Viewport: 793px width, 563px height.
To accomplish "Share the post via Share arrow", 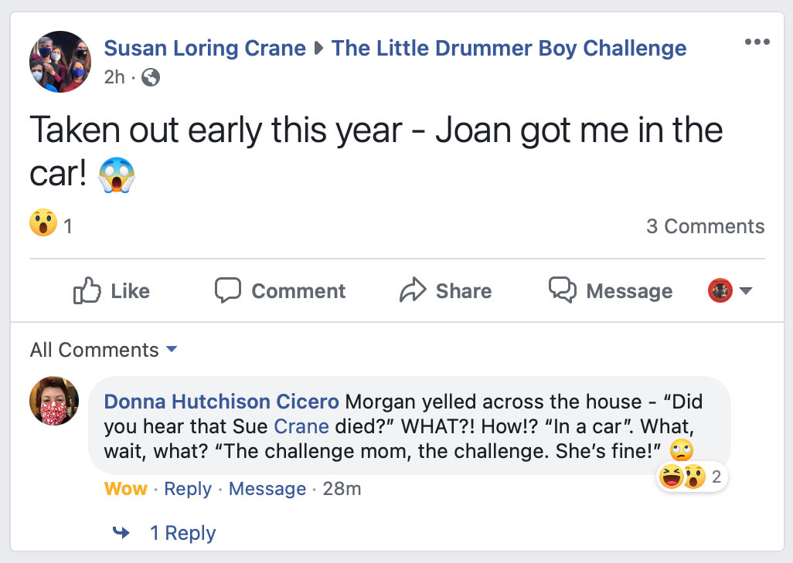I will click(445, 291).
